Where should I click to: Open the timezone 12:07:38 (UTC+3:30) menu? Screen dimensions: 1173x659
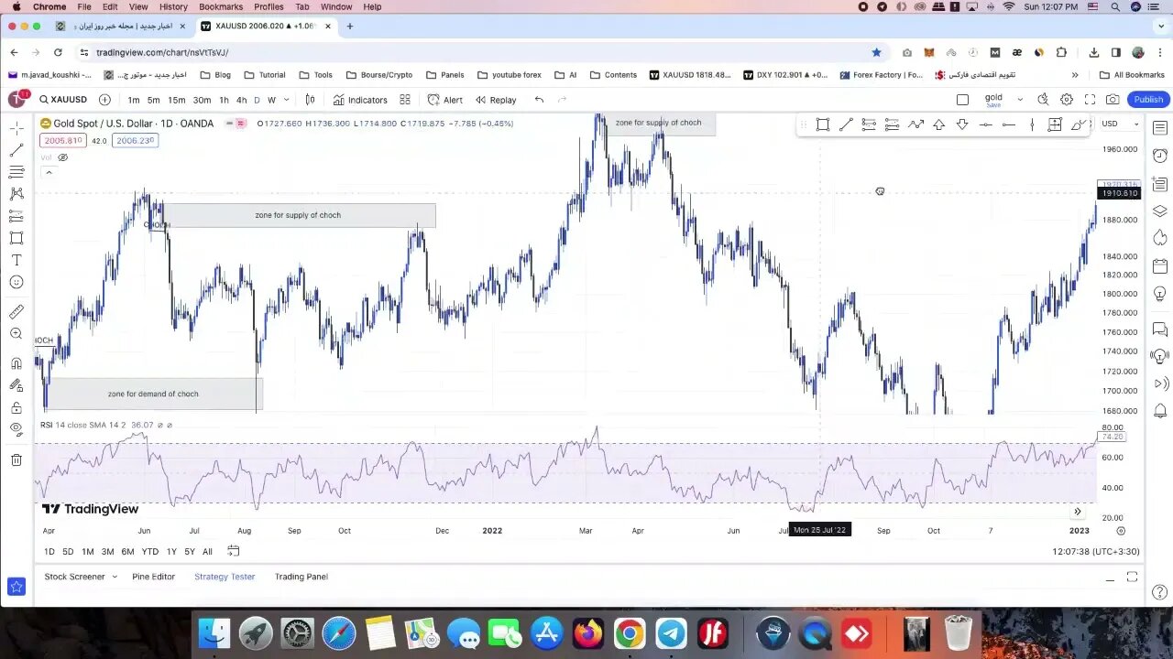pyautogui.click(x=1096, y=552)
